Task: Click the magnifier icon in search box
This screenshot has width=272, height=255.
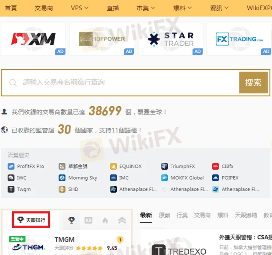Action: pyautogui.click(x=13, y=83)
